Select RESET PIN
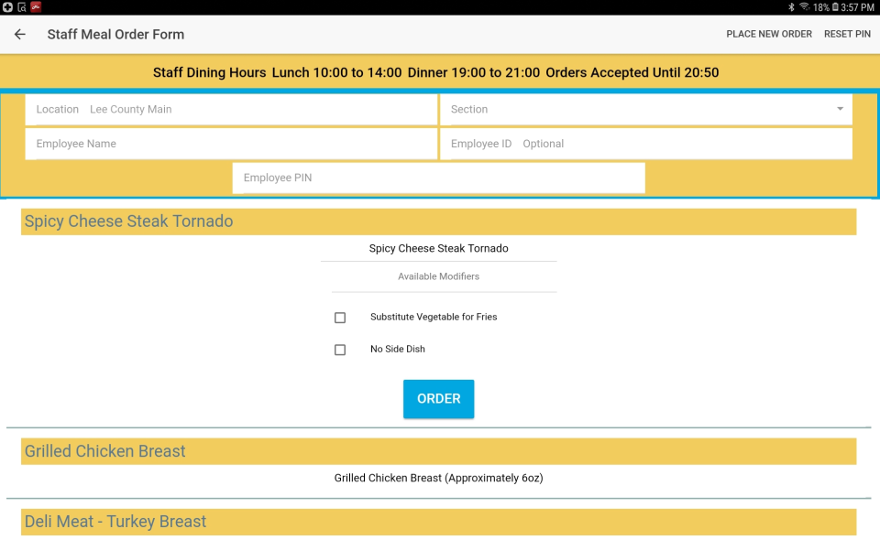The height and width of the screenshot is (540, 880). click(x=847, y=34)
